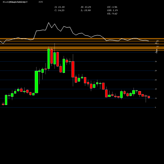Click the highest peak of the white indicator line
The height and width of the screenshot is (164, 164).
coord(49,23)
